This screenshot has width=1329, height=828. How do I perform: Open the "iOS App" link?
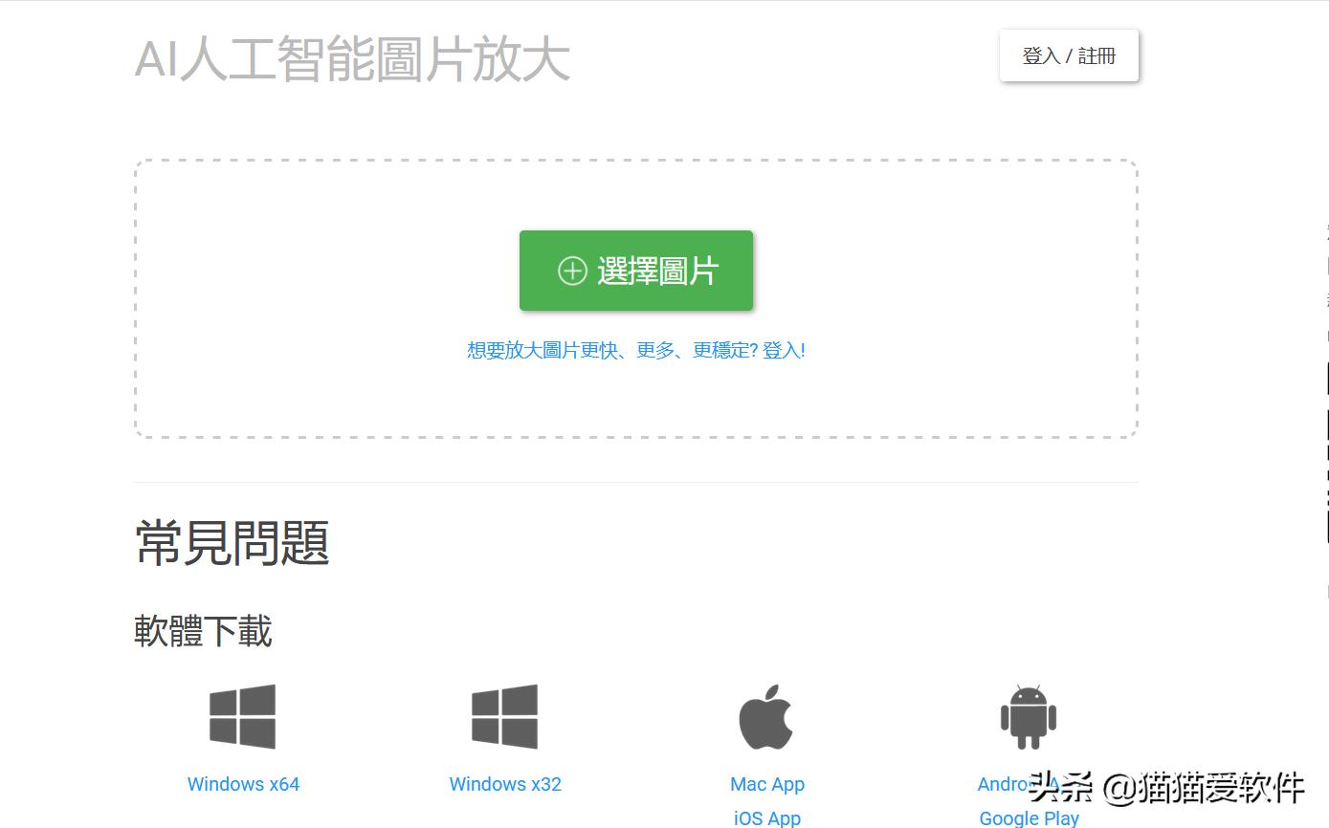pos(766,817)
